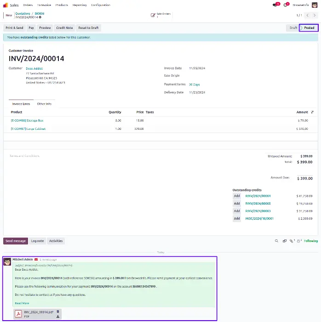Screen dimensions: 321x322
Task: Open the Deco Addict customer link
Action: (x=34, y=68)
